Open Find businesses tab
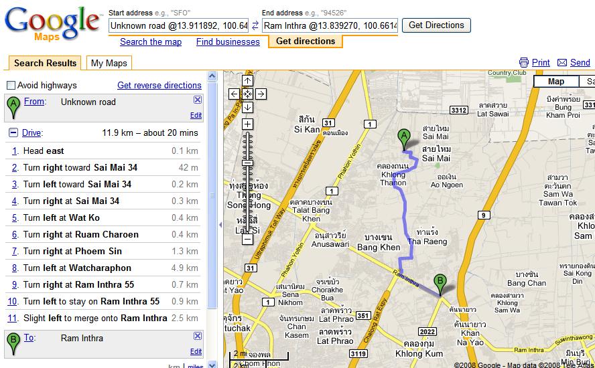Image resolution: width=595 pixels, height=368 pixels. click(228, 41)
